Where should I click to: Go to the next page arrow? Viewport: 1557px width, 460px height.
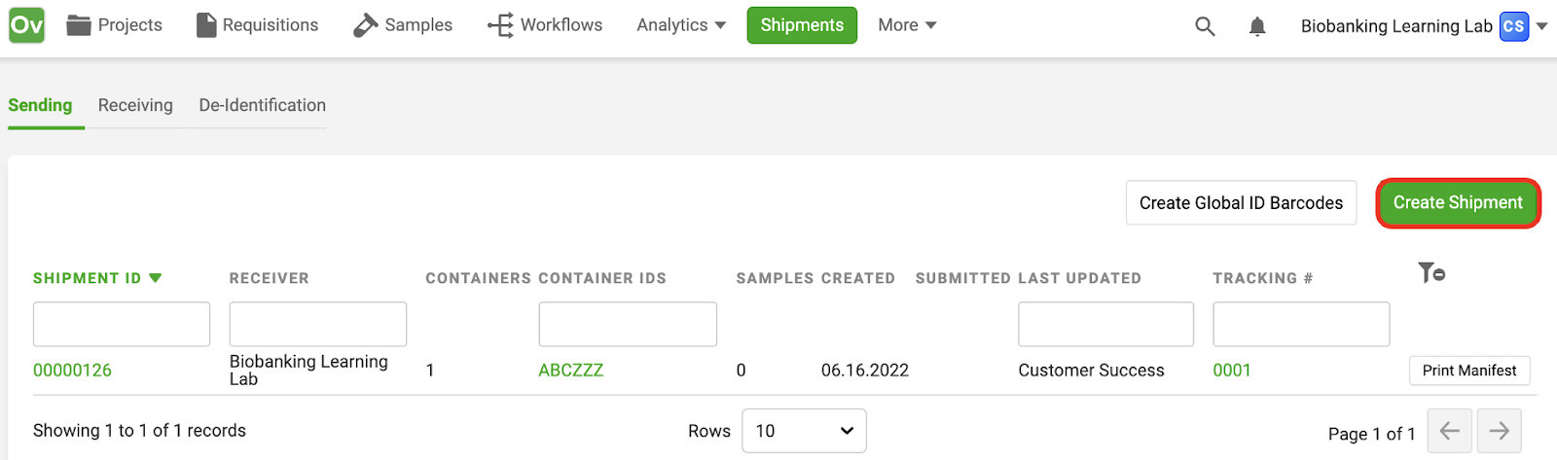(1500, 431)
